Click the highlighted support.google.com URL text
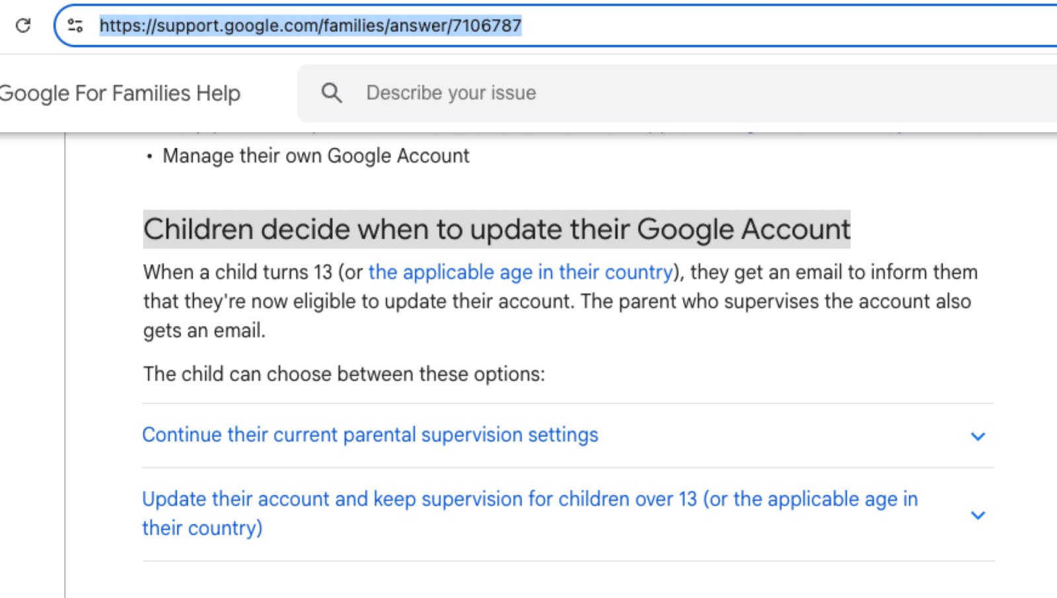 [310, 26]
